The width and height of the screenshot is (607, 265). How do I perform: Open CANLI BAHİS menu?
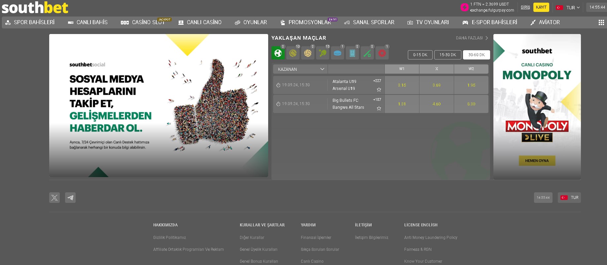tap(88, 22)
